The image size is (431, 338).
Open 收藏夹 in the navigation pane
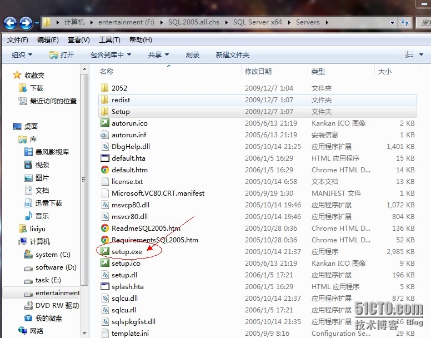pyautogui.click(x=34, y=76)
